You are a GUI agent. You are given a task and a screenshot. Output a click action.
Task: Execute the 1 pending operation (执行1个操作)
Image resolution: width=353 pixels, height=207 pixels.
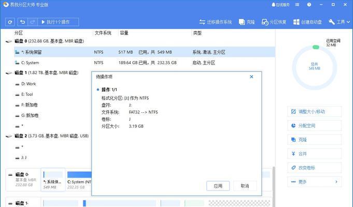pyautogui.click(x=58, y=22)
